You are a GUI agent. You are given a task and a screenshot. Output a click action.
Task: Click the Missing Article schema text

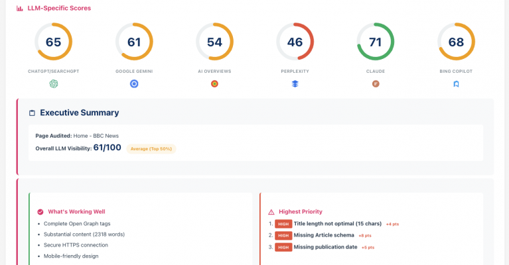pyautogui.click(x=324, y=235)
